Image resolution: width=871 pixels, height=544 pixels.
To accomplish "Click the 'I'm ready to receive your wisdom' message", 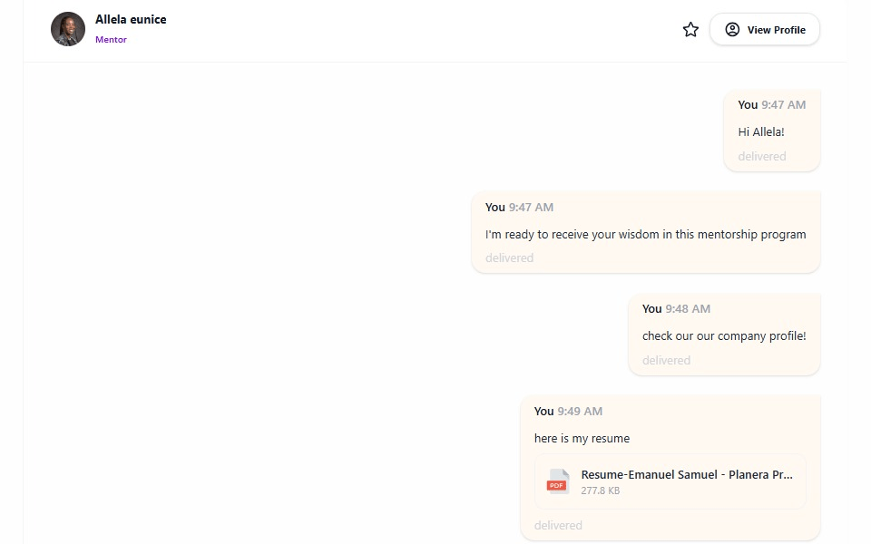I will click(x=645, y=234).
